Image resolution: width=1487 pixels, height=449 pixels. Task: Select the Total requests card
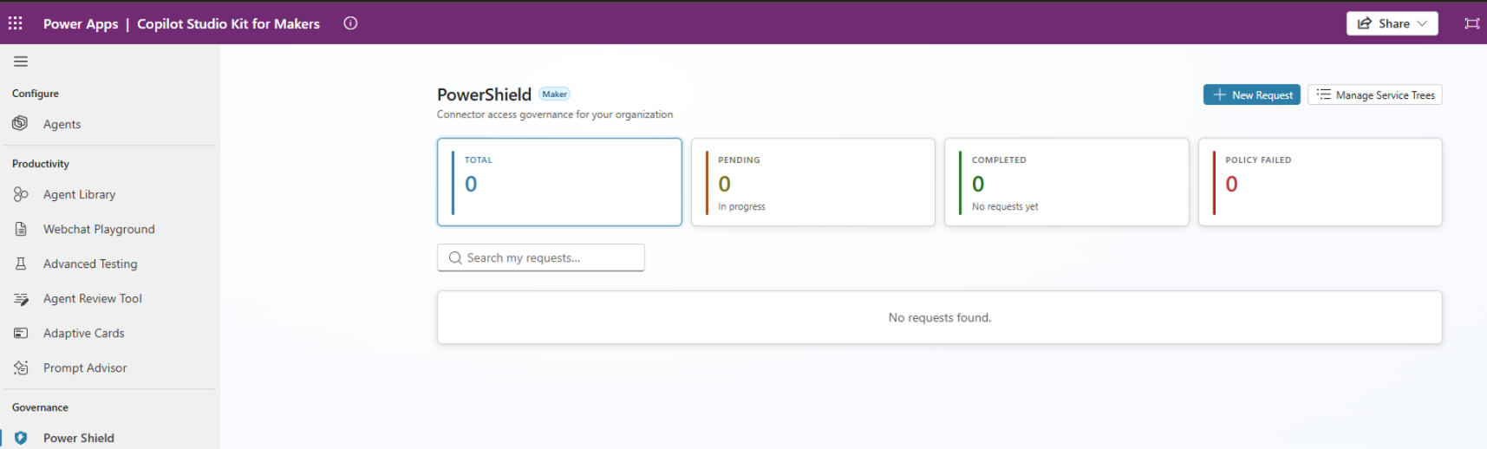[x=559, y=182]
